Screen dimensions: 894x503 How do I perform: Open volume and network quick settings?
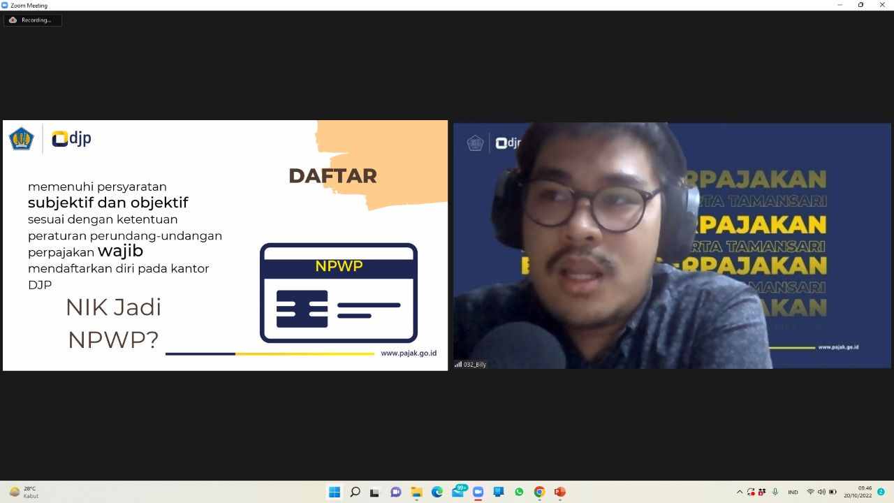click(821, 492)
